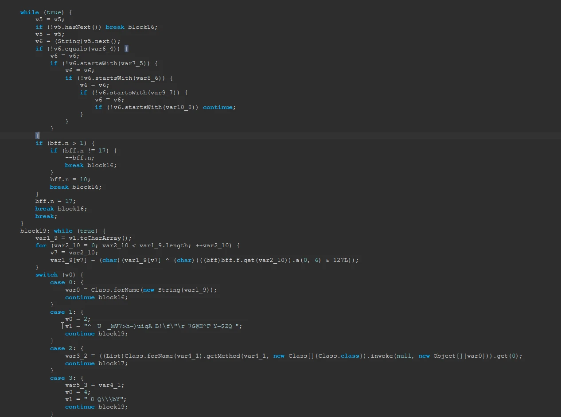The width and height of the screenshot is (561, 417).
Task: Click the 'for (var2_10 = 0;' loop header
Action: [137, 246]
